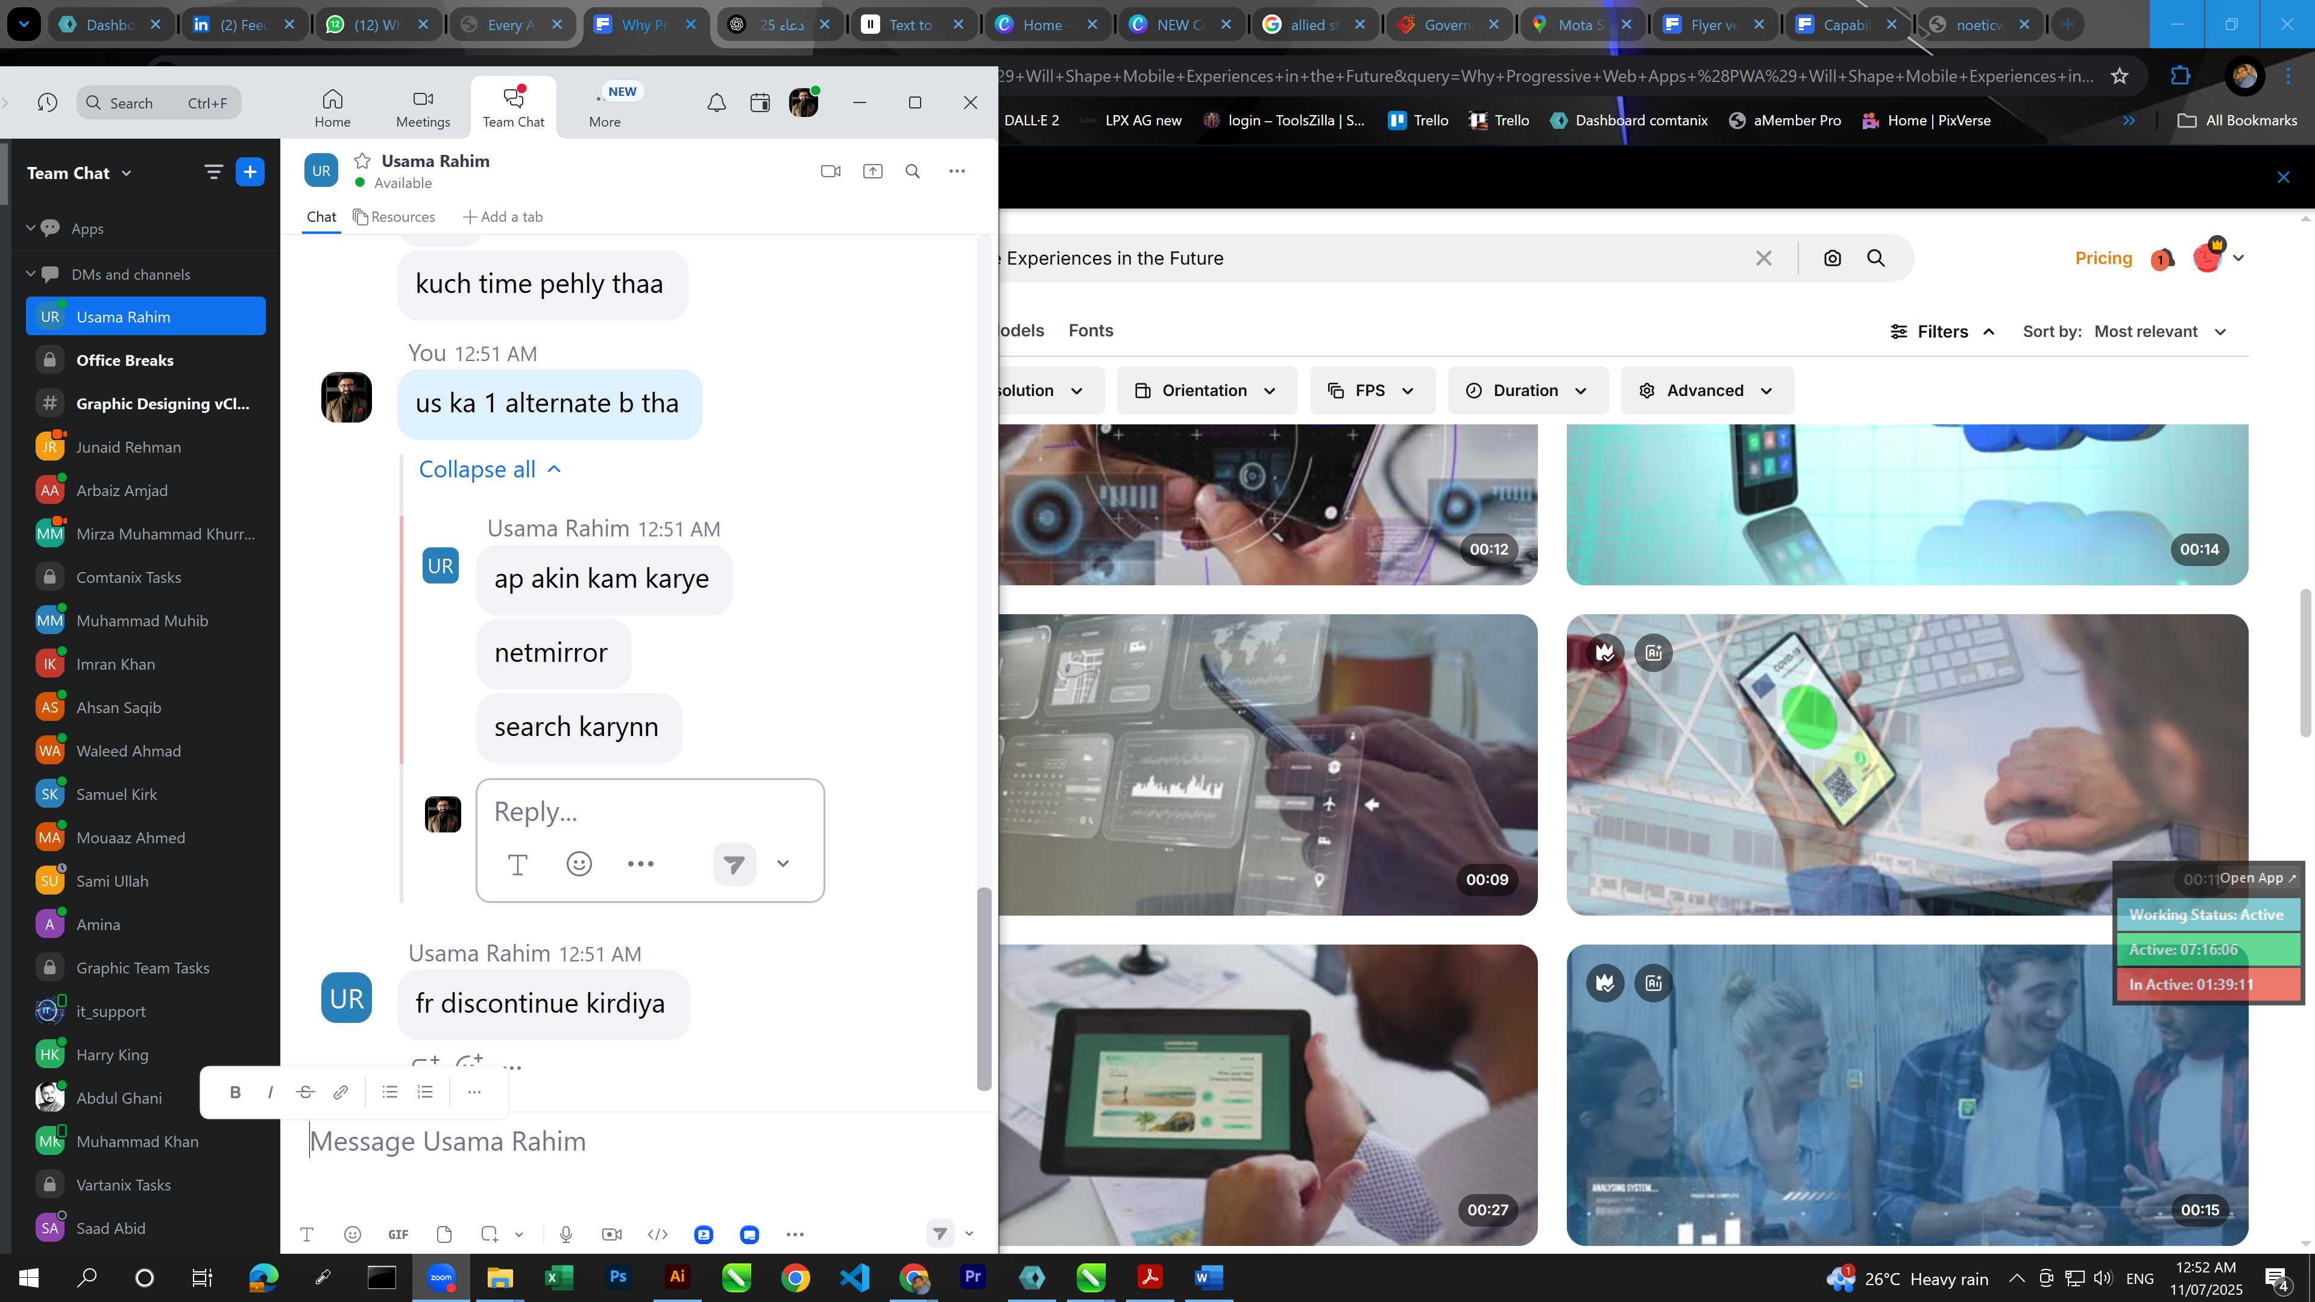2315x1302 pixels.
Task: Clear the browser search query X
Action: click(x=1763, y=258)
